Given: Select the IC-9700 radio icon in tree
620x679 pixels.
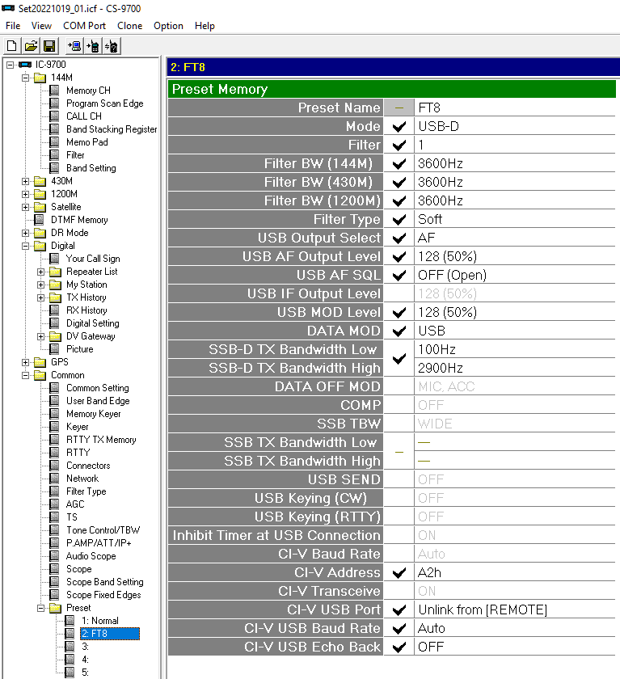Looking at the screenshot, I should coord(25,65).
